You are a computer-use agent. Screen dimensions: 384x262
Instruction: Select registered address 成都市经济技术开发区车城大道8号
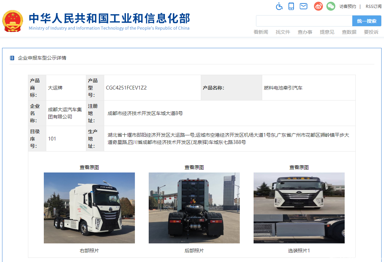coord(145,113)
